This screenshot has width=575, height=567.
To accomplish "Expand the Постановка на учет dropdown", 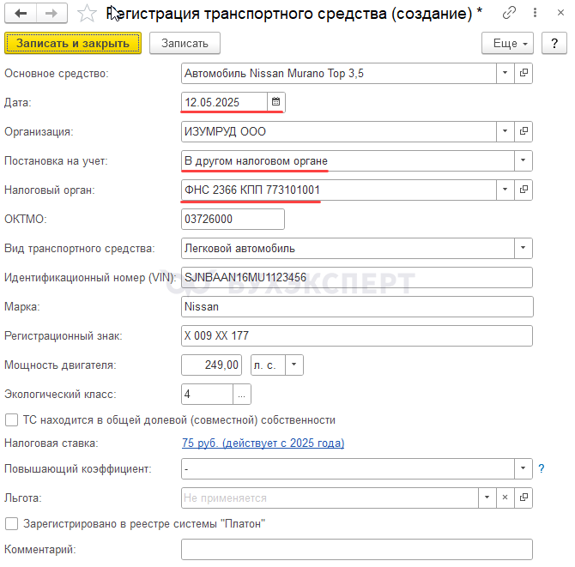I will coord(524,160).
